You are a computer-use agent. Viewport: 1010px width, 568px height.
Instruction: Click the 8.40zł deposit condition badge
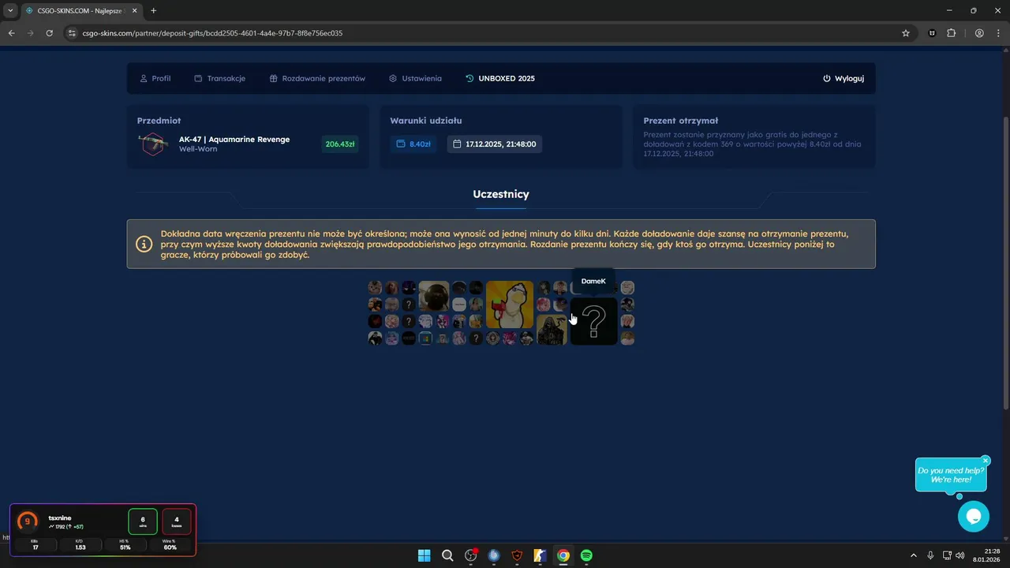(x=413, y=144)
